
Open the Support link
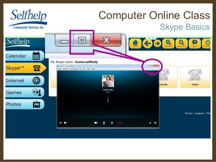(199, 113)
